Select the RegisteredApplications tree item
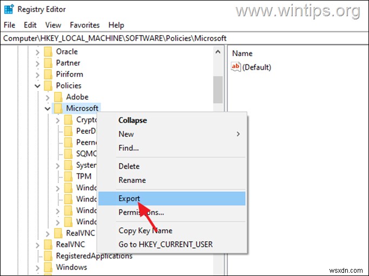 (x=94, y=256)
